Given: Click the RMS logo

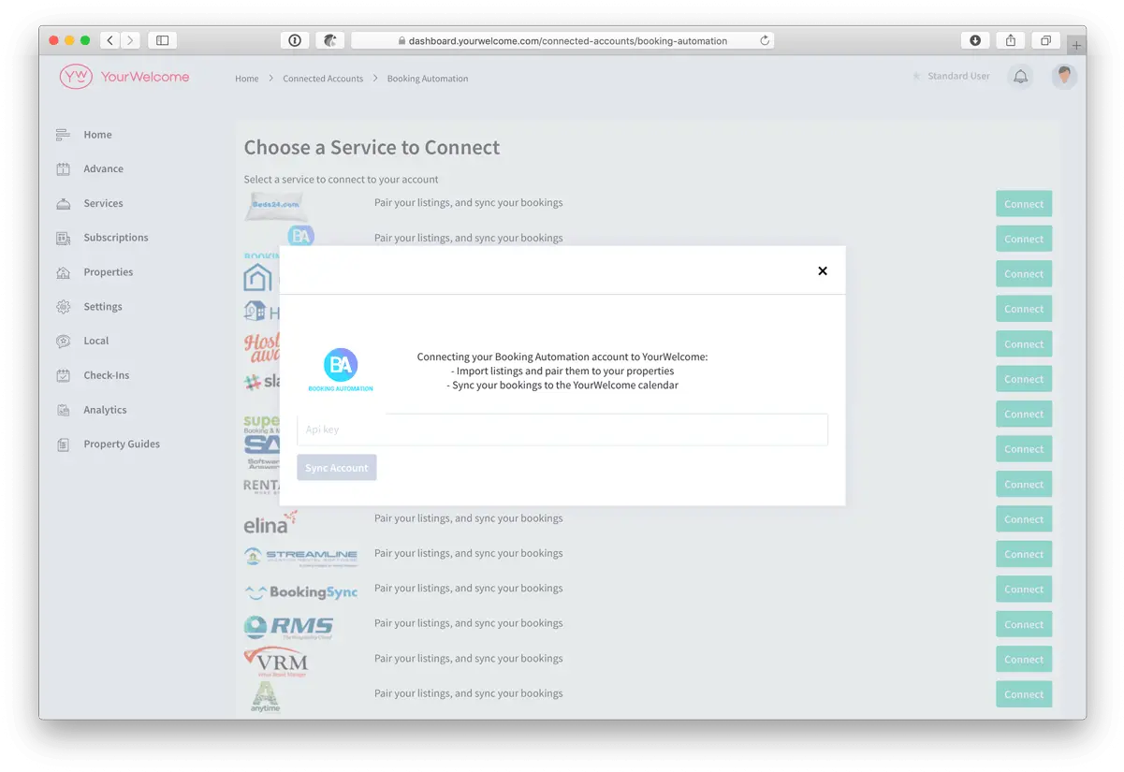Looking at the screenshot, I should [x=288, y=627].
